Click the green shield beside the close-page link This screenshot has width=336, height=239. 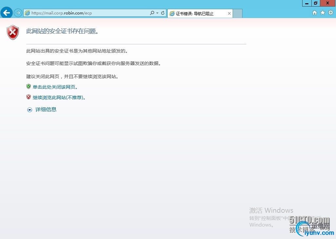(29, 86)
